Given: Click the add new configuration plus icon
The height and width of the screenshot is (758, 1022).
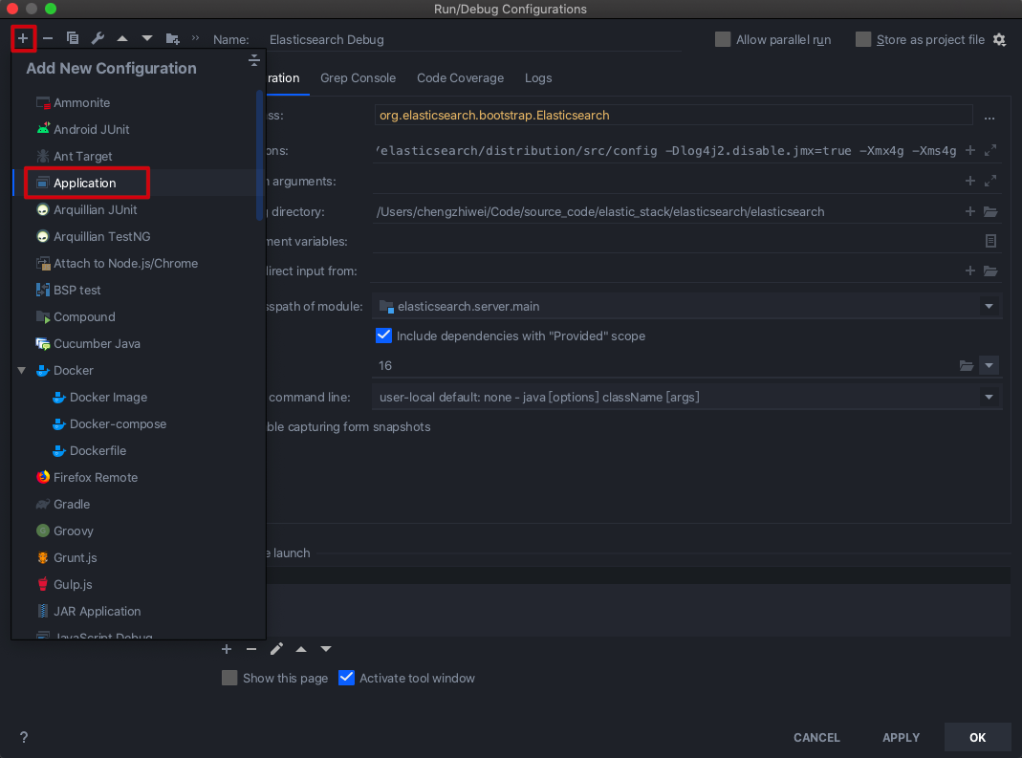Looking at the screenshot, I should point(23,38).
